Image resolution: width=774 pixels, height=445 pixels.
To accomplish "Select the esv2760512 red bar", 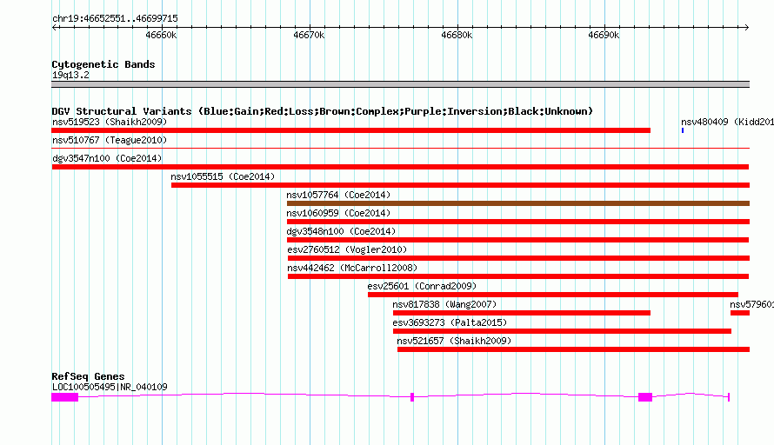I will click(519, 258).
